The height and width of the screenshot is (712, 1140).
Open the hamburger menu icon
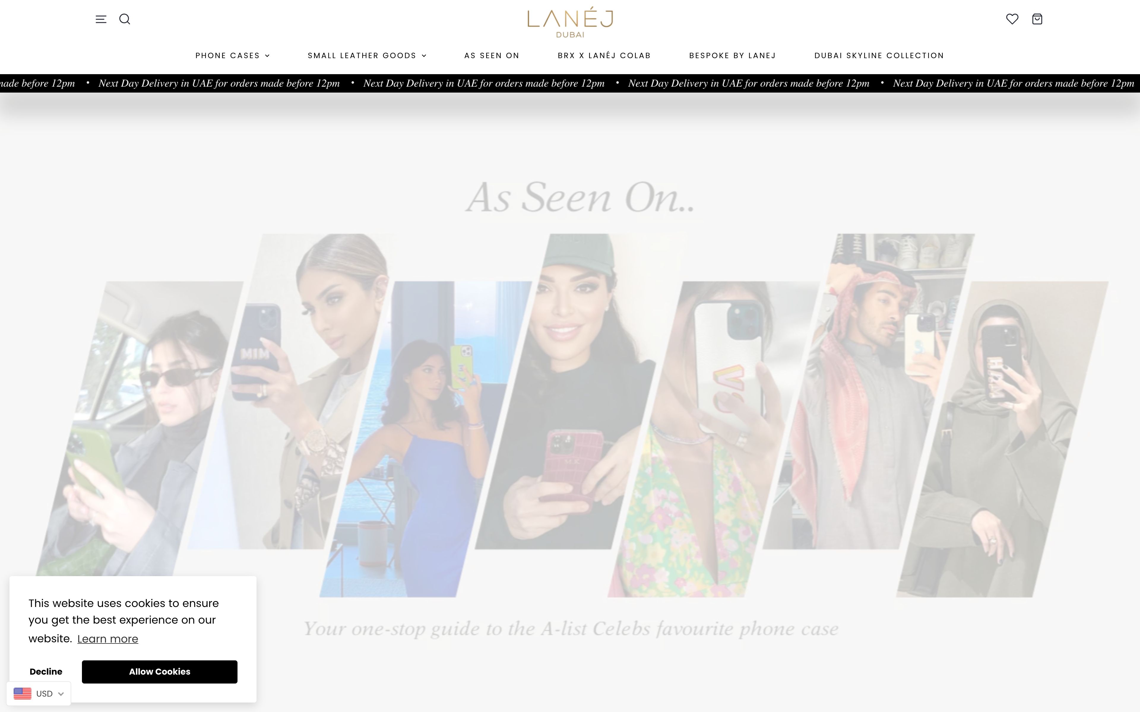(101, 19)
